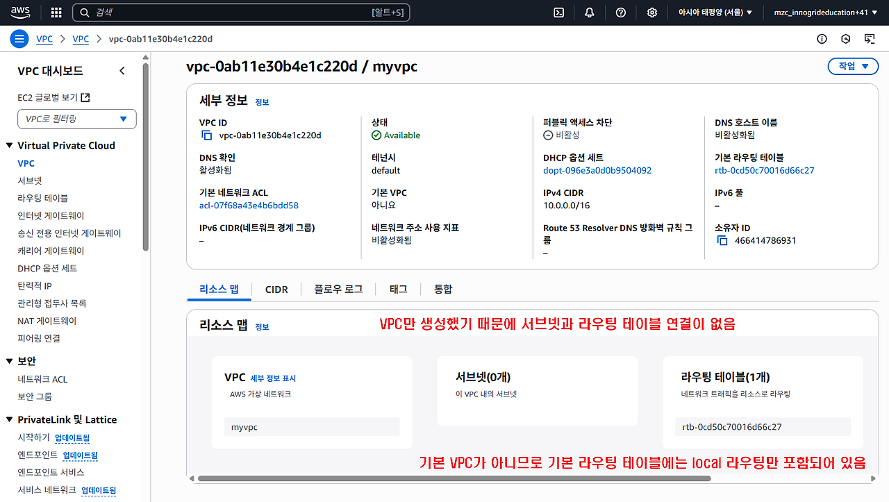This screenshot has width=889, height=502.
Task: Copy the owner ID 466414786931
Action: pos(722,240)
